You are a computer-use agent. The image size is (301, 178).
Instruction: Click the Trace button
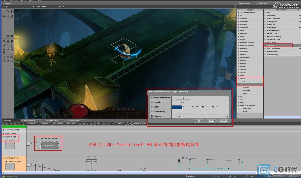[119, 124]
